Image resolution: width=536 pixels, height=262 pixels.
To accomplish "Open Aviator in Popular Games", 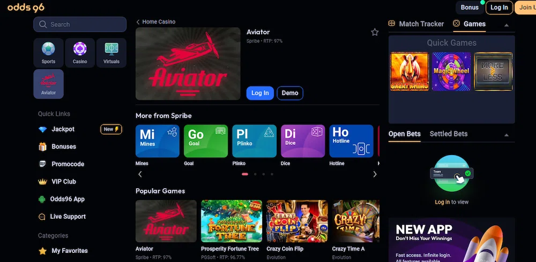I will 166,221.
